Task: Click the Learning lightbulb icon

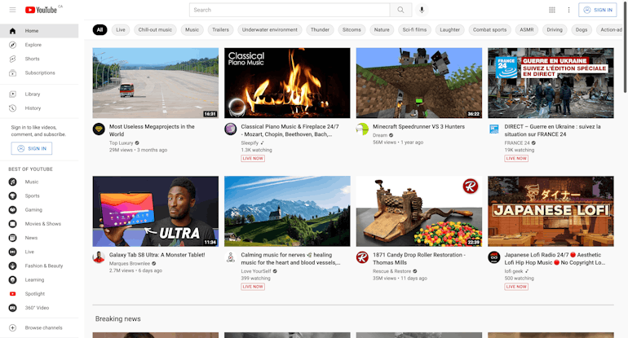Action: point(13,279)
